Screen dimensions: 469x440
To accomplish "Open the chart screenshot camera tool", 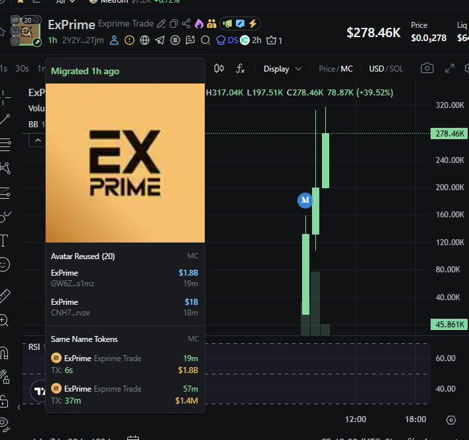I will tap(428, 68).
